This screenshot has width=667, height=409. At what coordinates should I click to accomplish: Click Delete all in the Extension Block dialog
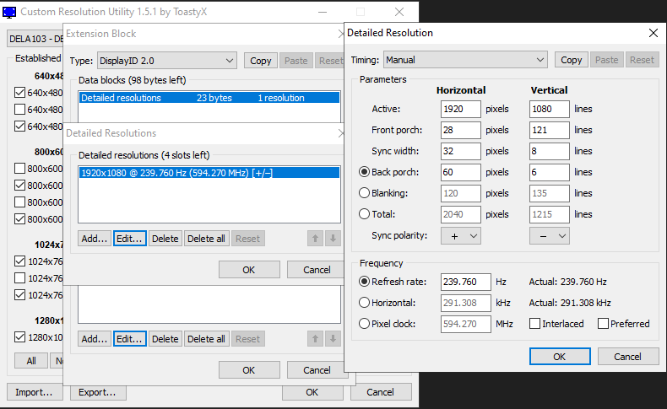pos(206,339)
